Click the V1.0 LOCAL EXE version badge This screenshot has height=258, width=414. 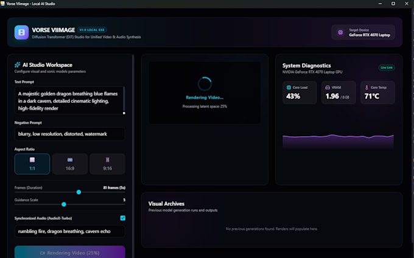point(92,30)
